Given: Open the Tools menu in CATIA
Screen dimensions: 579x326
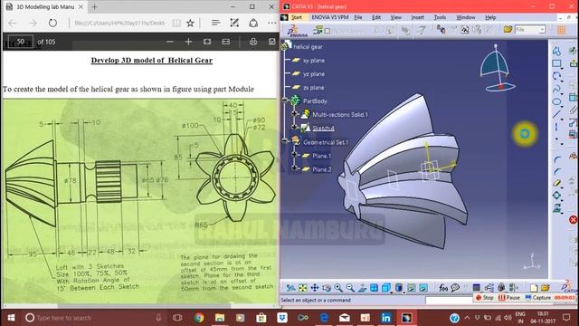Looking at the screenshot, I should (440, 17).
